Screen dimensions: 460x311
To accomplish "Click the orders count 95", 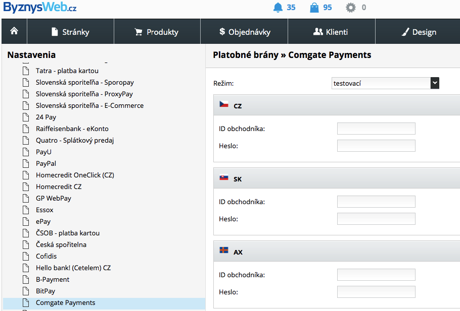I will point(328,8).
